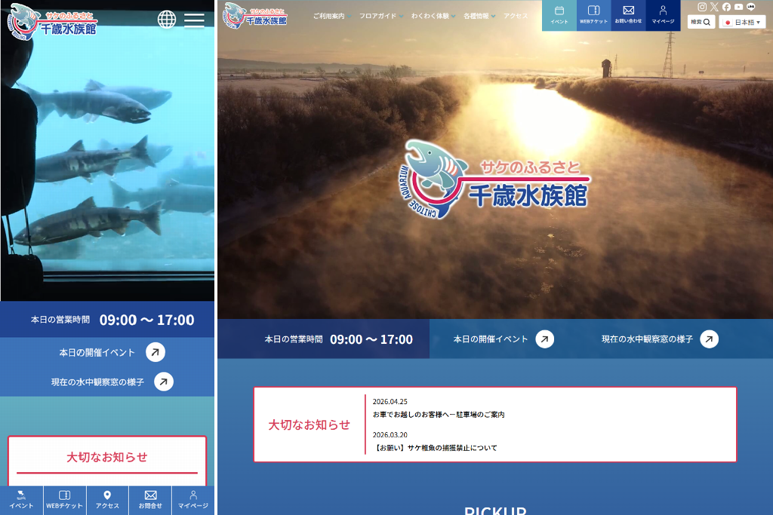This screenshot has width=773, height=515.
Task: Click mobile 現在の水中観察窓の様子 arrow icon
Action: pos(164,382)
